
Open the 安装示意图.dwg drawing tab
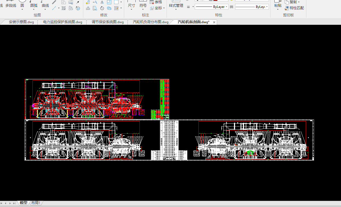tap(21, 22)
